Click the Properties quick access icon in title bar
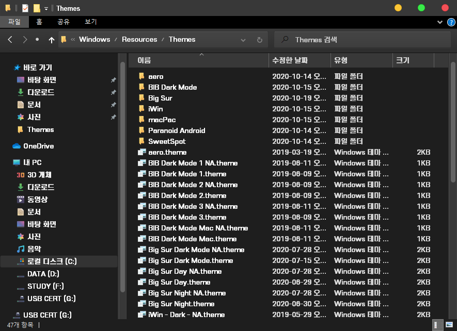457x331 pixels. (25, 8)
